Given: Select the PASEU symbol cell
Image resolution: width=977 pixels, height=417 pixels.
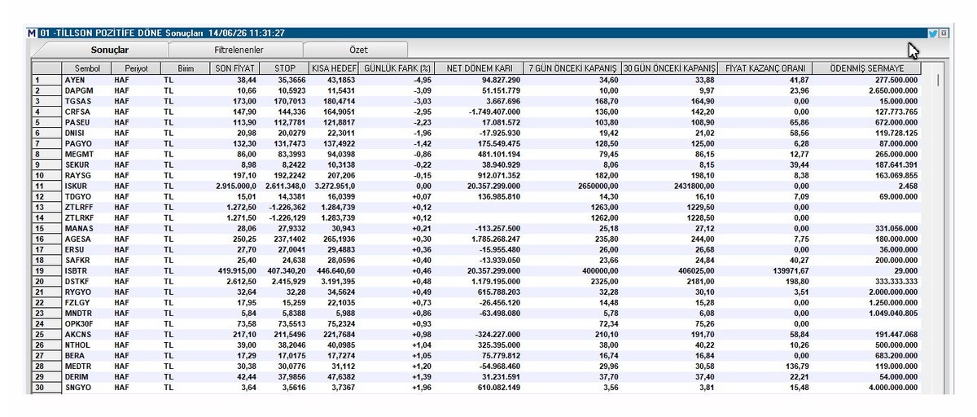Looking at the screenshot, I should point(87,122).
